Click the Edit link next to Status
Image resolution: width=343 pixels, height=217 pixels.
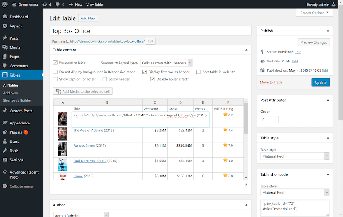[x=298, y=52]
